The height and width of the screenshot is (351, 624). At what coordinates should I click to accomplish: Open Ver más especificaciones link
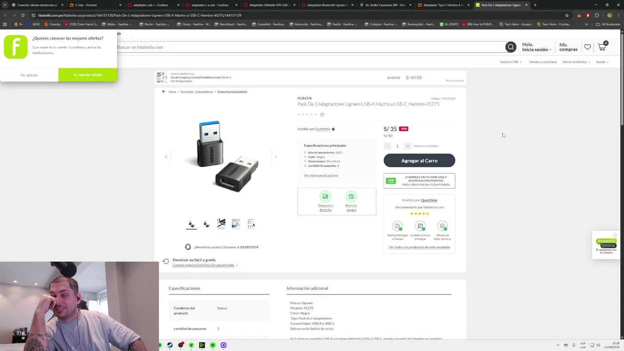pyautogui.click(x=321, y=175)
